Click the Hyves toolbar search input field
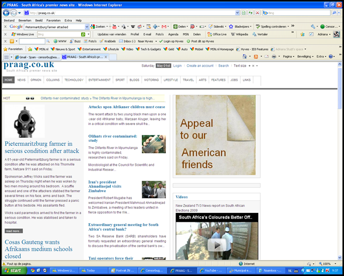This screenshot has height=276, width=344. 32,41
